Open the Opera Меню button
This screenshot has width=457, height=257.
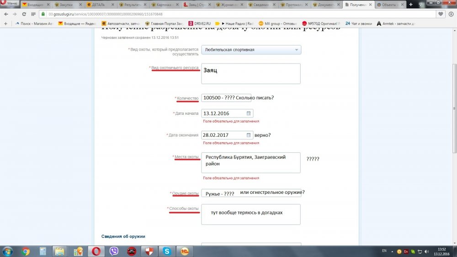click(10, 4)
